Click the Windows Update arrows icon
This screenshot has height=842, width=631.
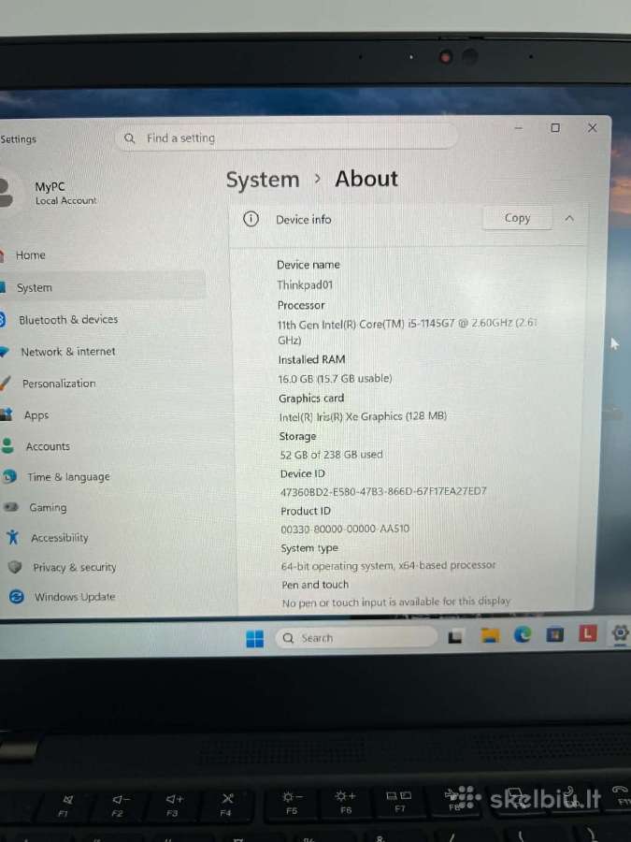[x=17, y=597]
